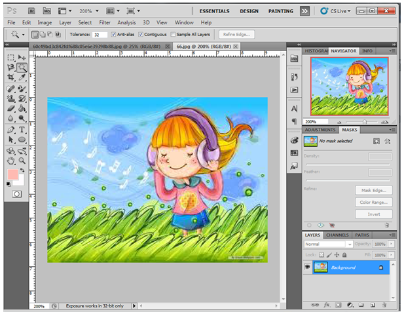
Task: Open the Filter menu
Action: [x=105, y=22]
